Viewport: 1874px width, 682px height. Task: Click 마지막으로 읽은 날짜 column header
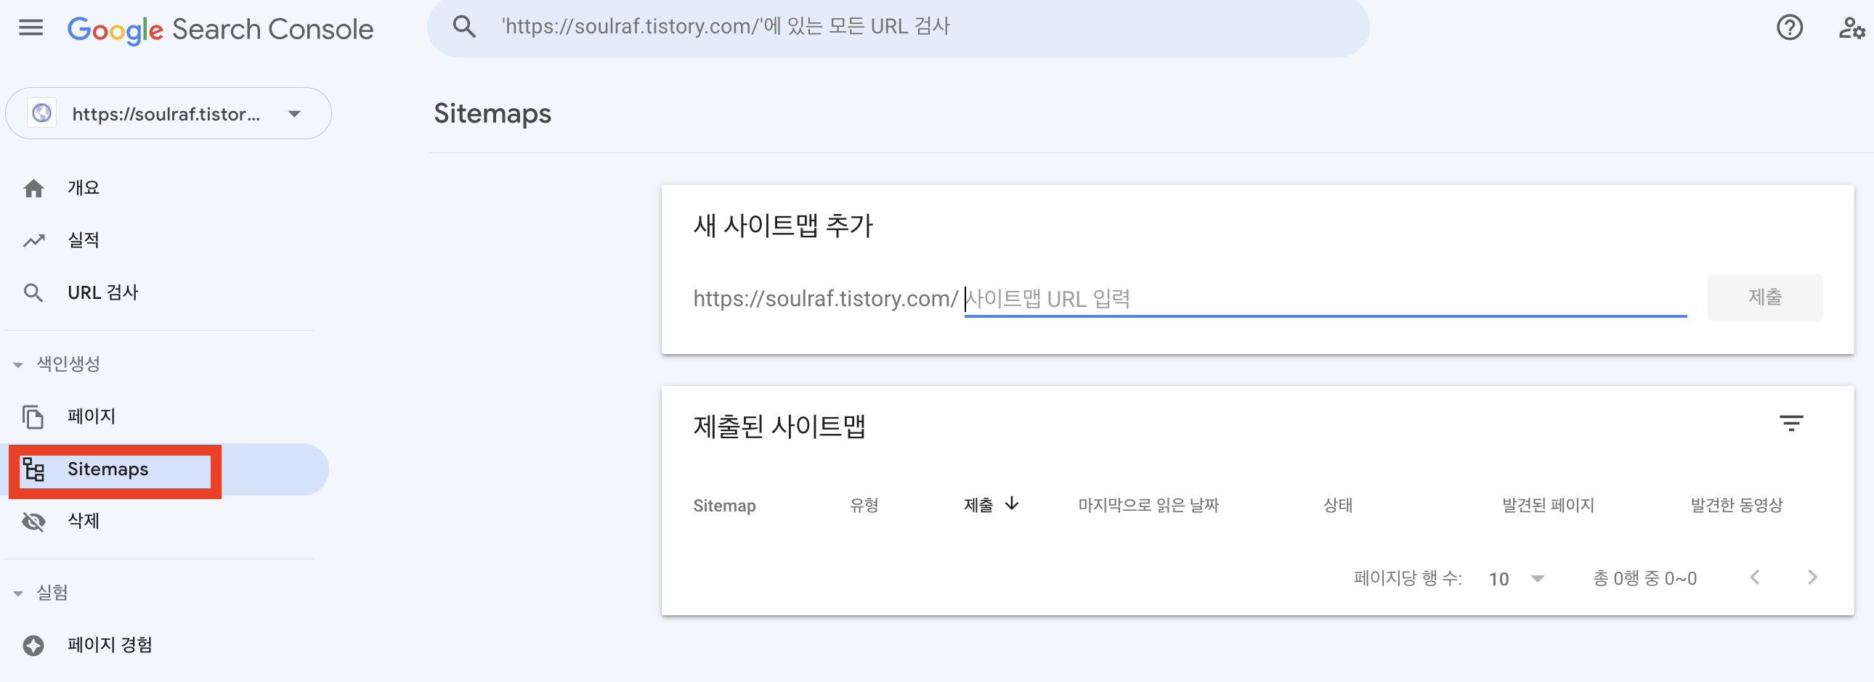point(1148,505)
